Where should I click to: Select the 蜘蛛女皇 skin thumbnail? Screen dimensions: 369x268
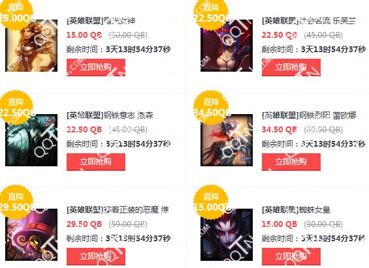click(227, 235)
